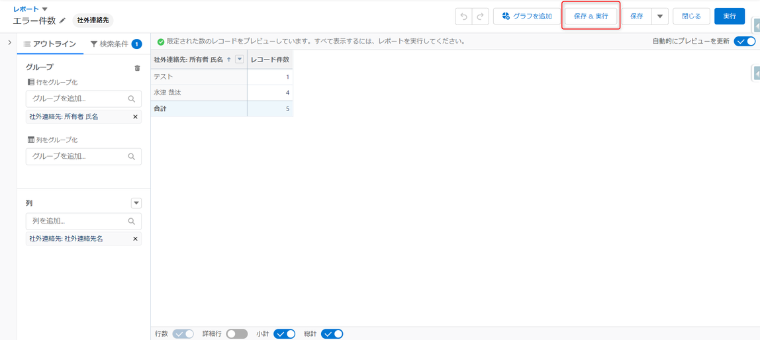Switch to the アウトライン tab
This screenshot has height=340, width=760.
(x=50, y=44)
